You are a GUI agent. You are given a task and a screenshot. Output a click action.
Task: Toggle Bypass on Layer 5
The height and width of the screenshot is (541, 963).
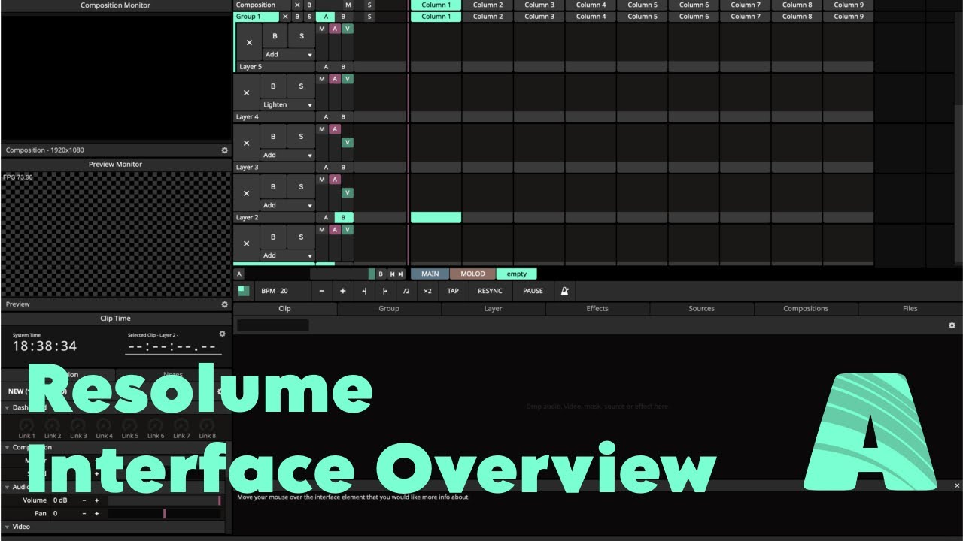tap(275, 35)
